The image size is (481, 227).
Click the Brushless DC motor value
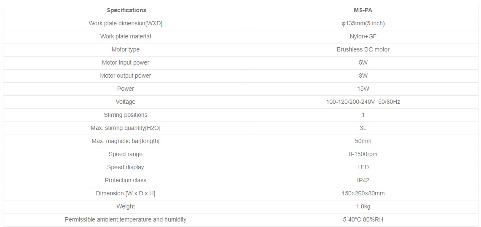pyautogui.click(x=363, y=49)
